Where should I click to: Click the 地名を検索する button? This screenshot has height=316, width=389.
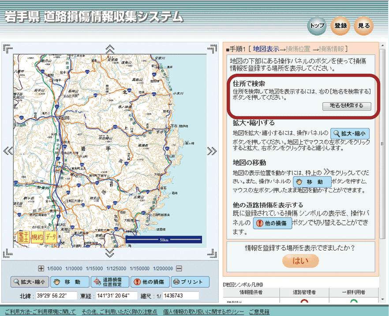pyautogui.click(x=347, y=106)
